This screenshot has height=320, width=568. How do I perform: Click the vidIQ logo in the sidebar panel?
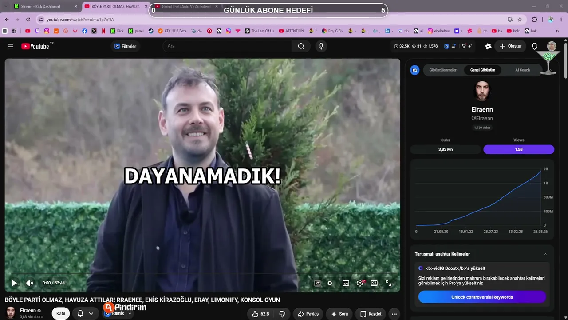pos(415,70)
